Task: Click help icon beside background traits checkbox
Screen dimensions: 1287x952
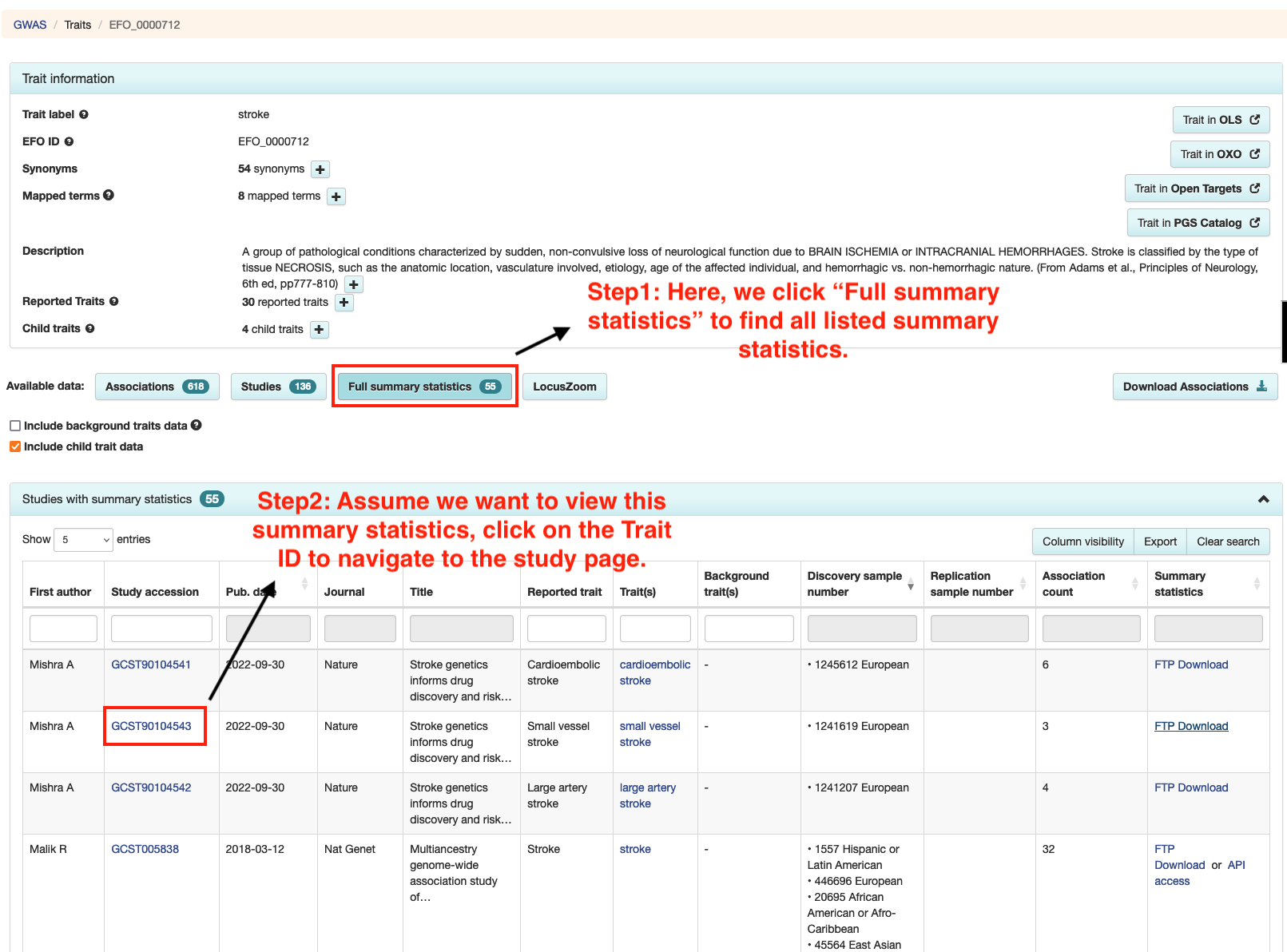Action: (x=197, y=426)
